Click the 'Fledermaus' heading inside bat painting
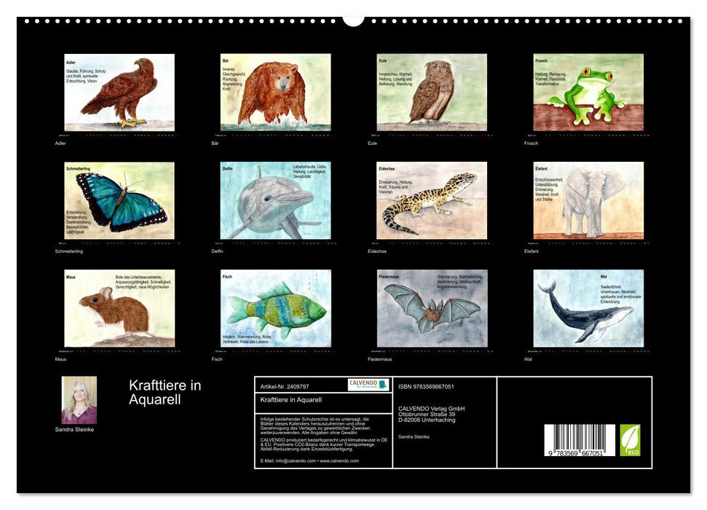Screen dimensions: 707x510 (x=389, y=277)
